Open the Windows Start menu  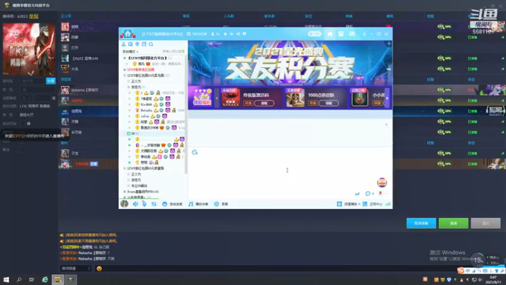[x=6, y=279]
